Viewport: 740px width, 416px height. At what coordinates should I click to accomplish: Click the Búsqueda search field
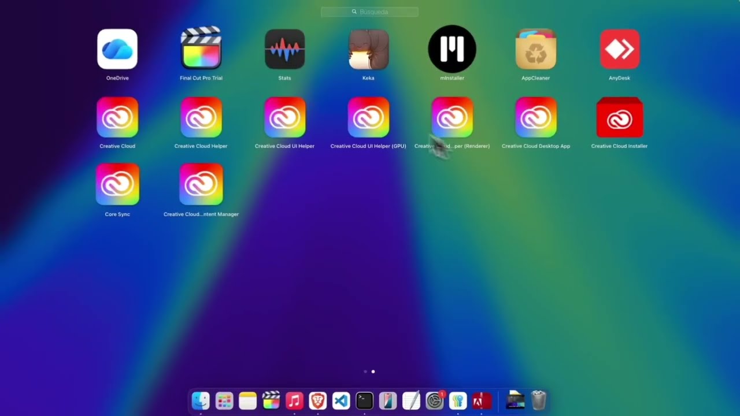click(369, 12)
